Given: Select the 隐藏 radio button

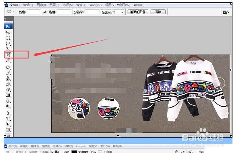Looking at the screenshot, I should [42, 152].
